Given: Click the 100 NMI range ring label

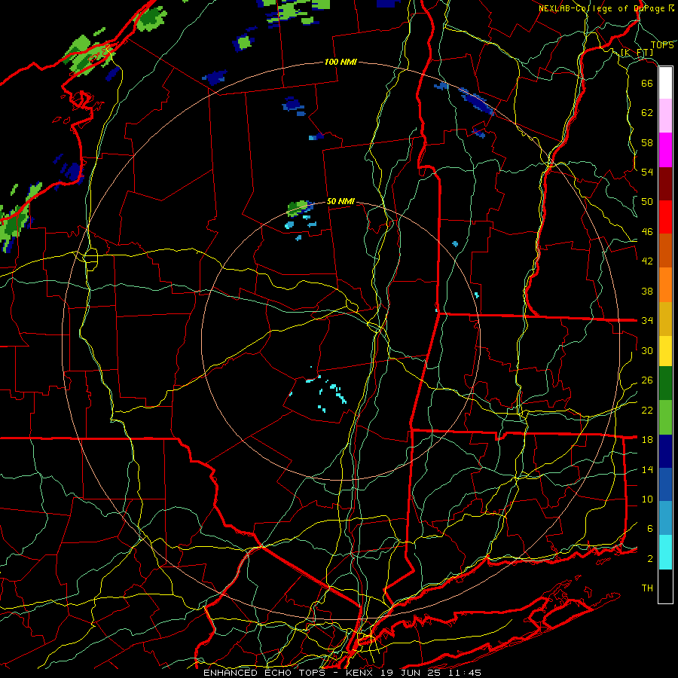Looking at the screenshot, I should coord(341,63).
